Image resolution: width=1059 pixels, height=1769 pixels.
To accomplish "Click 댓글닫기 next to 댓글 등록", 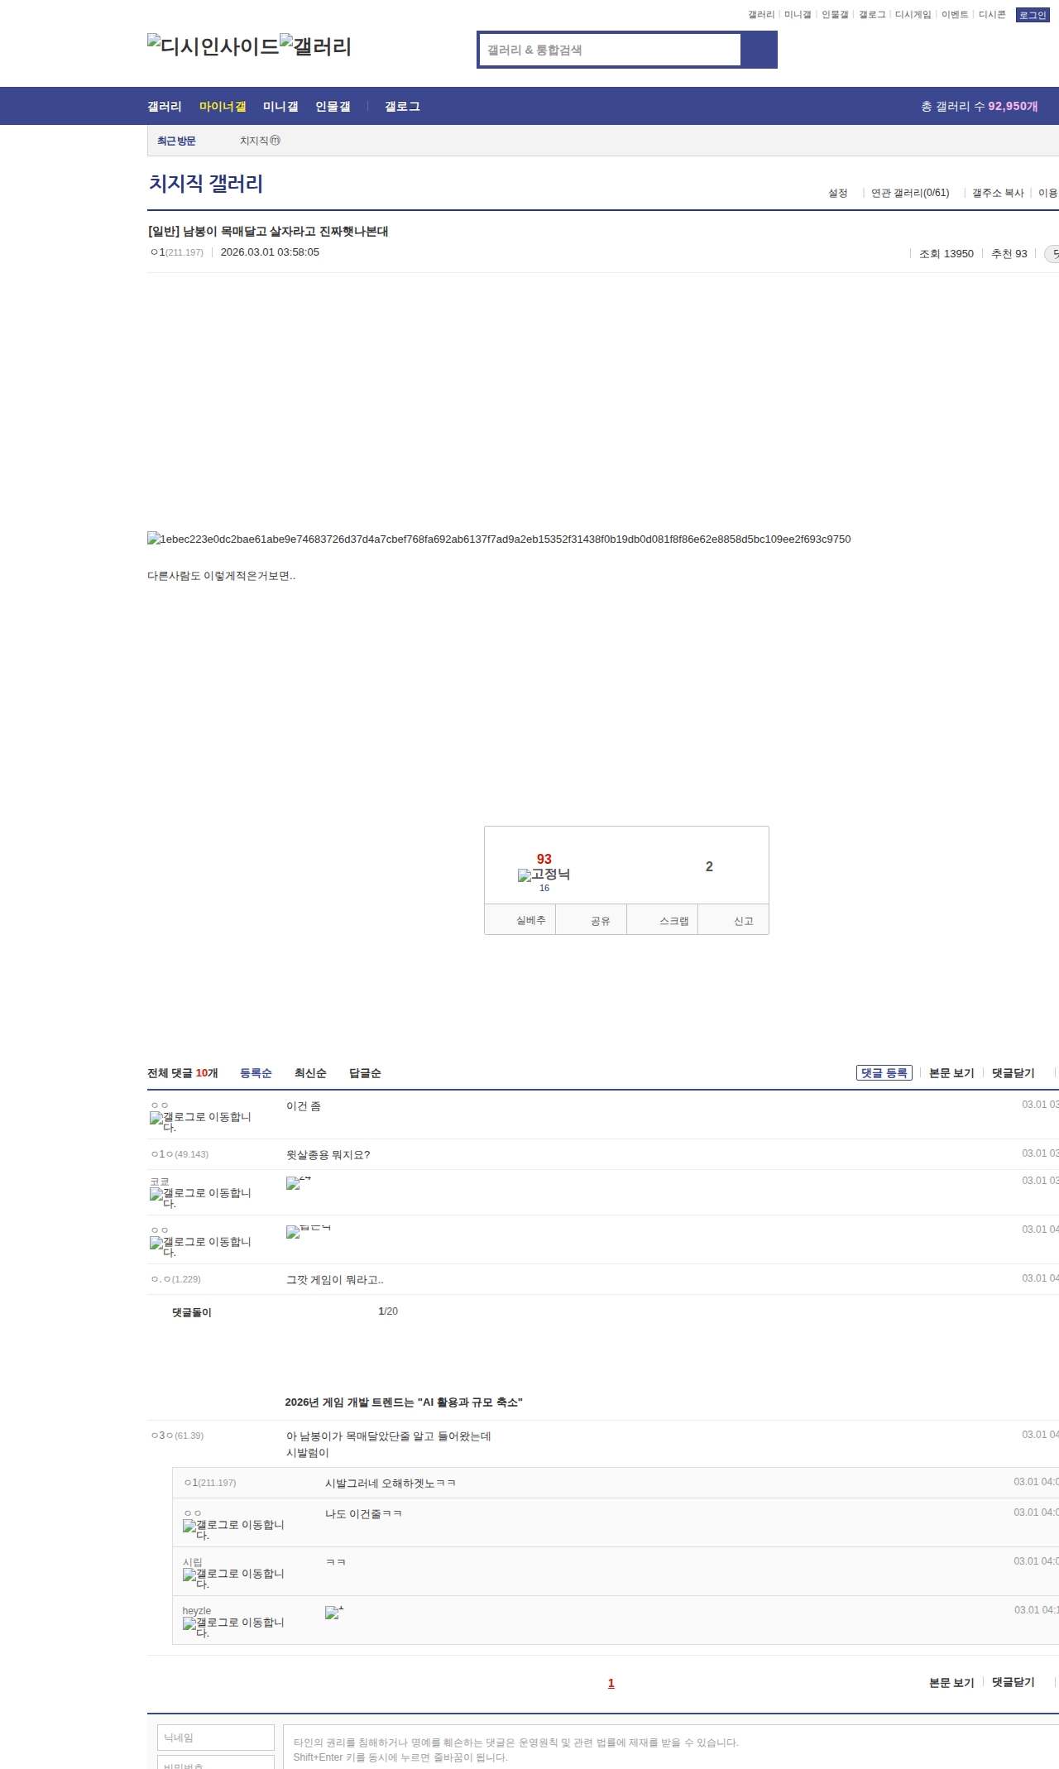I will (x=1013, y=1073).
